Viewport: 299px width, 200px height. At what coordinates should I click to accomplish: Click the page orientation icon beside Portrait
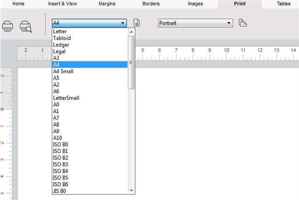coord(243,23)
